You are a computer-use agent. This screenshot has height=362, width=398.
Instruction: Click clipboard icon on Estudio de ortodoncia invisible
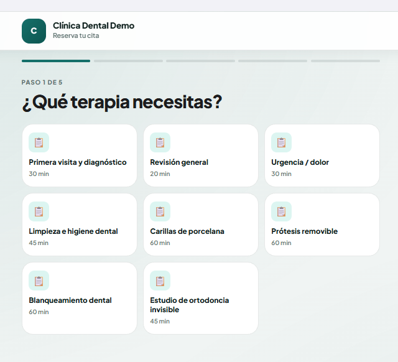(x=160, y=281)
